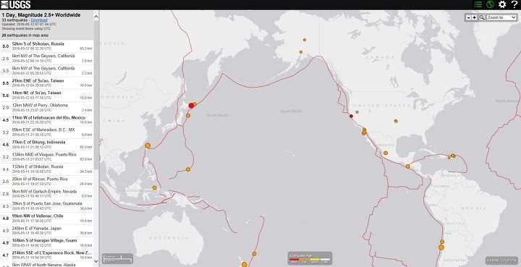This screenshot has height=267, width=521.
Task: Select the magnitude 3.5 Geysers, California row
Action: tap(47, 71)
